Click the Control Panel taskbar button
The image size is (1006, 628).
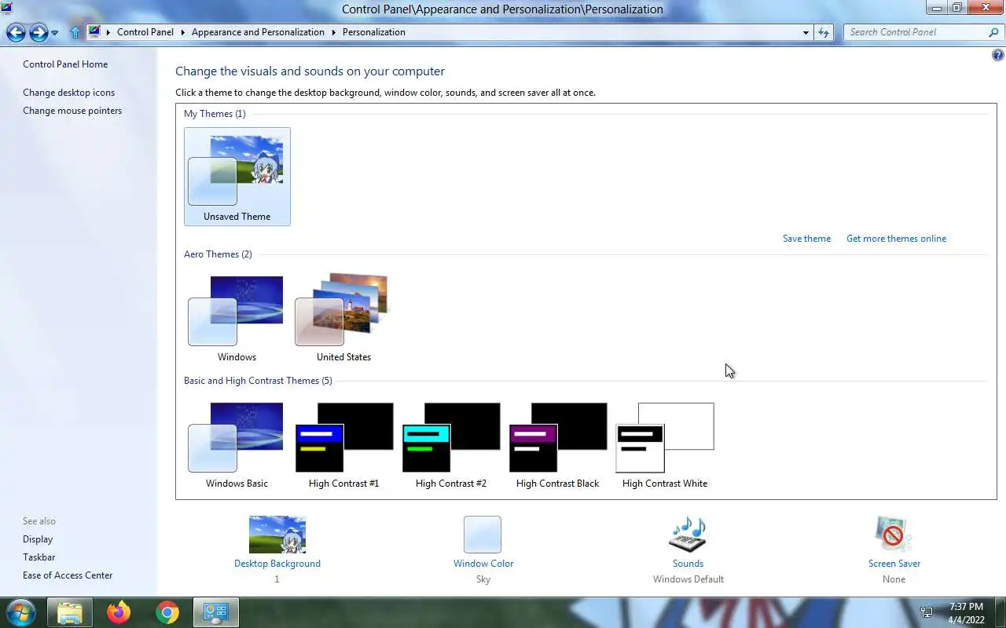(x=216, y=612)
